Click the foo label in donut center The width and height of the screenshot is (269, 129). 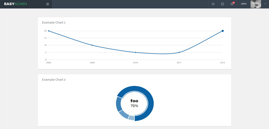click(x=134, y=101)
